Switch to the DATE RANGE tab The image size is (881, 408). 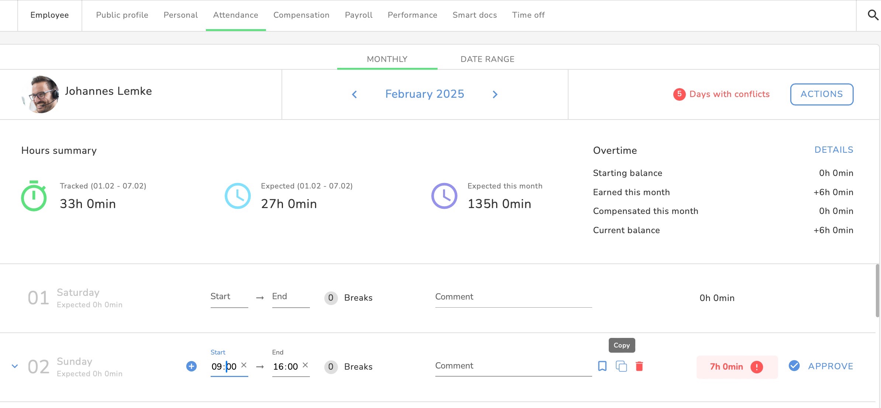tap(487, 59)
